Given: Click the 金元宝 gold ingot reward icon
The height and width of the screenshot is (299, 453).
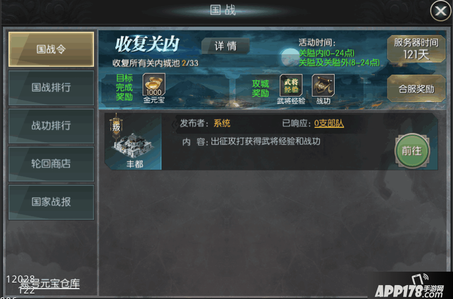Looking at the screenshot, I should pyautogui.click(x=154, y=85).
